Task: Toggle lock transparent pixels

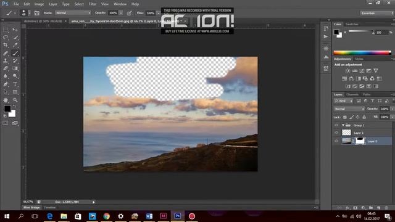Action: pos(345,117)
